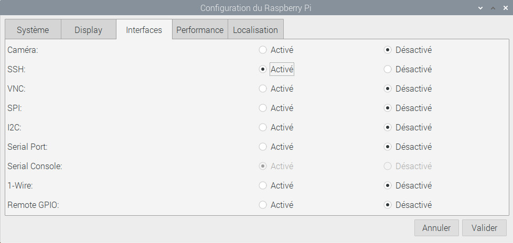
Task: Enable Remote GPIO access
Action: [263, 205]
